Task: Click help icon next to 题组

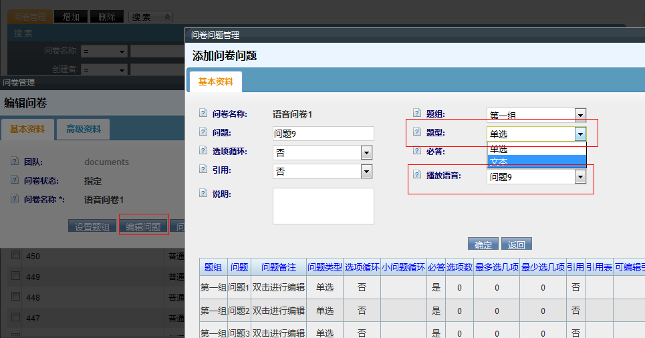Action: coord(417,114)
